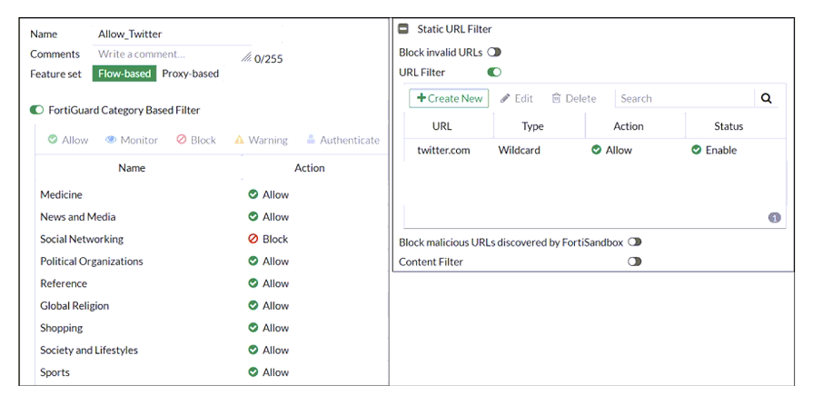813x405 pixels.
Task: Click the Social Networking category row
Action: [212, 239]
